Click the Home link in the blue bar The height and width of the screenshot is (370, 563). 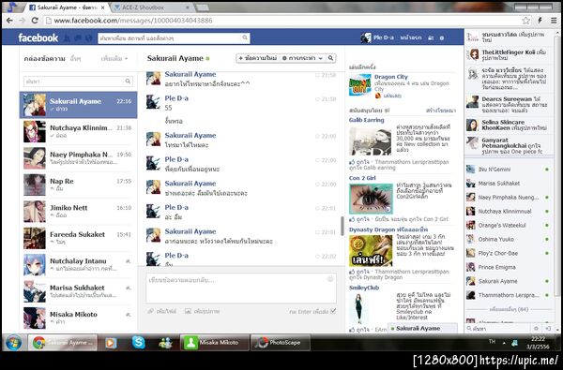(411, 37)
